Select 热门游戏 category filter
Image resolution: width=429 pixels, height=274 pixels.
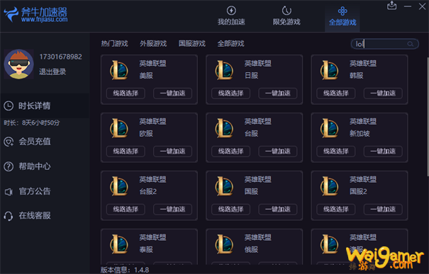click(115, 44)
